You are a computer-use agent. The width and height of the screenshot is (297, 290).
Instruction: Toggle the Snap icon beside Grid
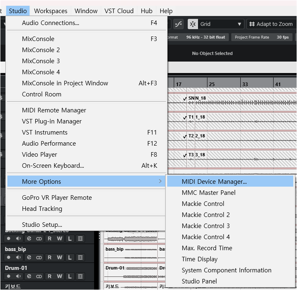pos(193,24)
